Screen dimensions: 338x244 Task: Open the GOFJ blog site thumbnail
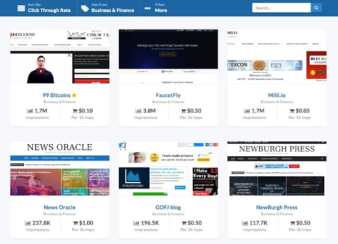pyautogui.click(x=168, y=168)
